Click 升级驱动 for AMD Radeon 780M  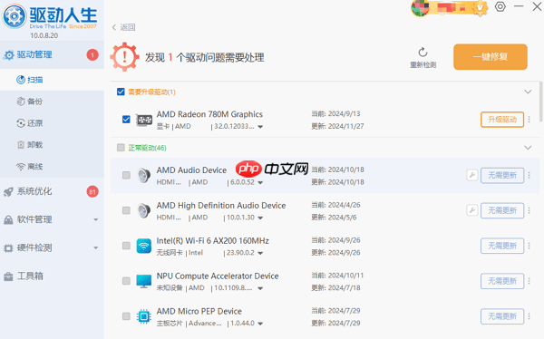[502, 120]
